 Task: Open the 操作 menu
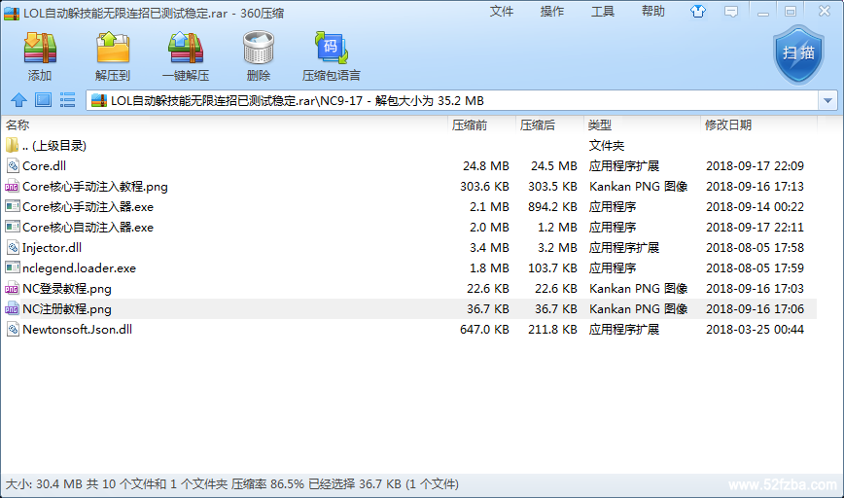(x=551, y=12)
